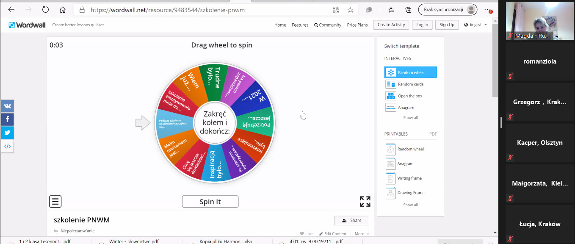Like the activity with the Like link
The height and width of the screenshot is (244, 575).
[306, 234]
